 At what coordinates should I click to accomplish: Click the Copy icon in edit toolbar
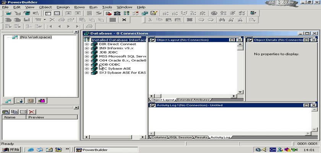point(159,20)
